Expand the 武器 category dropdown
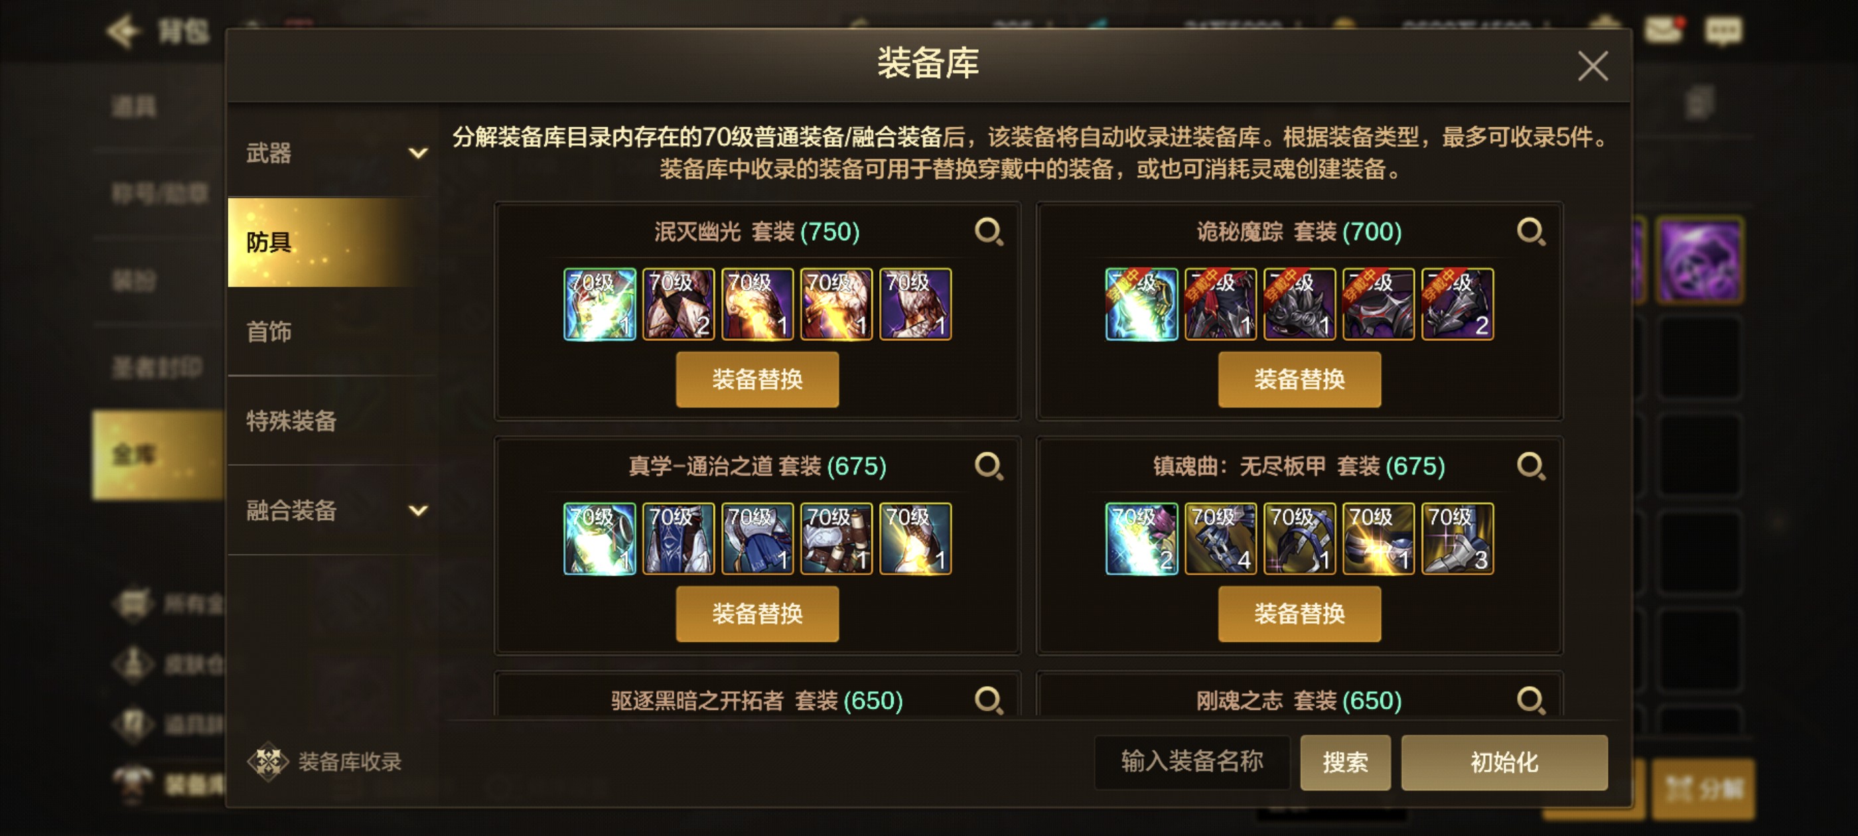1858x836 pixels. (418, 153)
